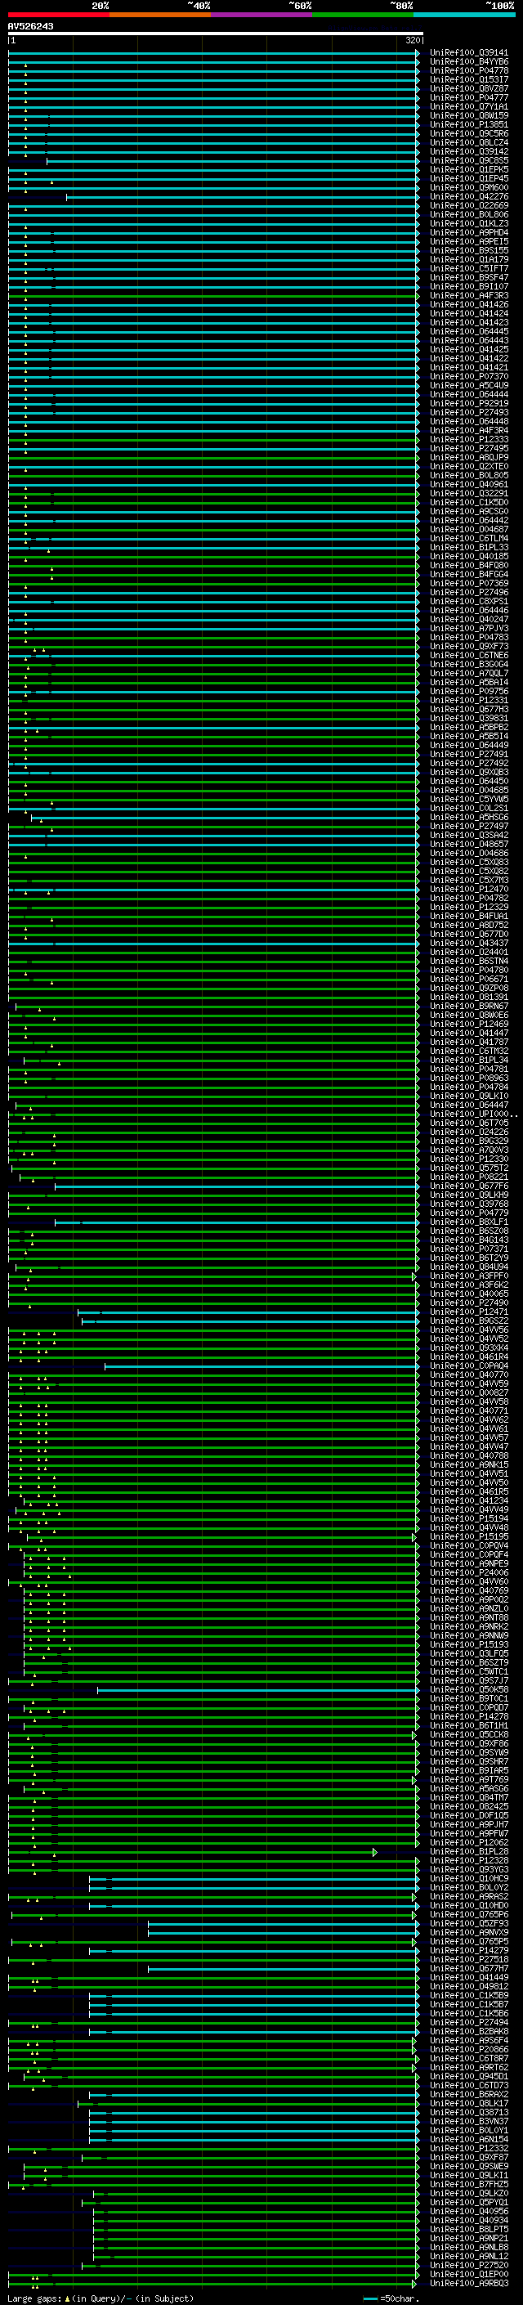Open the UniRef100_Q39141 hit label

tap(468, 53)
